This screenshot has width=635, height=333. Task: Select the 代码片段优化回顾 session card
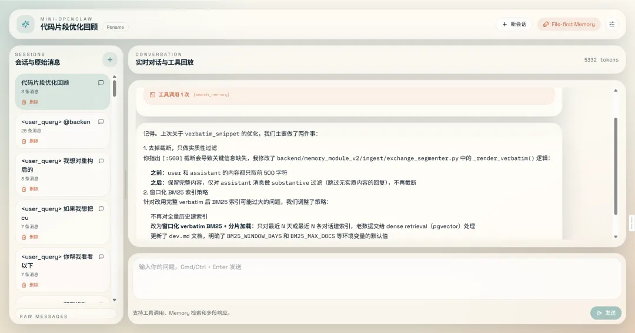(62, 91)
